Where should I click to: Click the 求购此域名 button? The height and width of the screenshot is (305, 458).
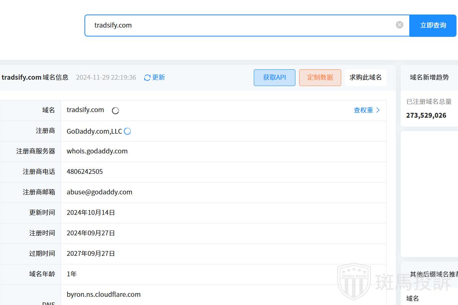coord(365,77)
